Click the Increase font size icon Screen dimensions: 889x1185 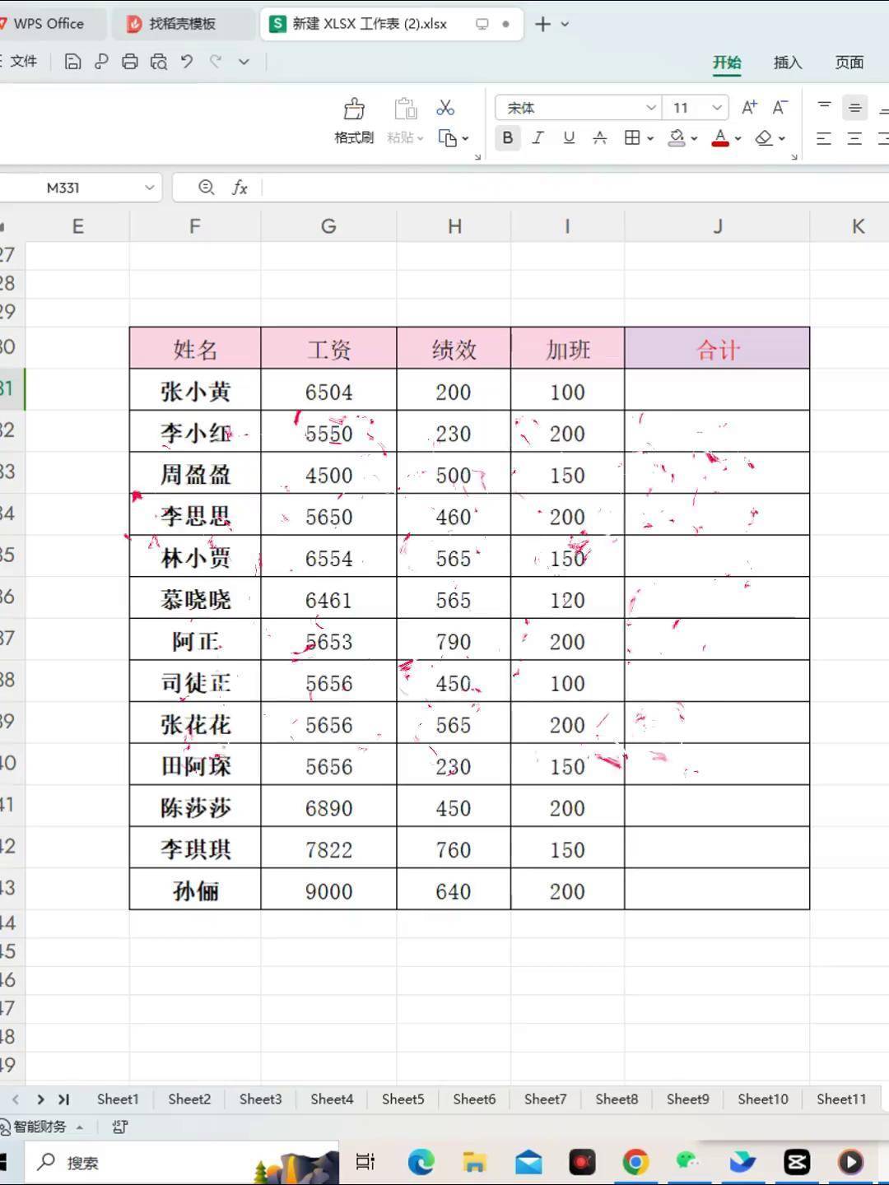click(749, 108)
